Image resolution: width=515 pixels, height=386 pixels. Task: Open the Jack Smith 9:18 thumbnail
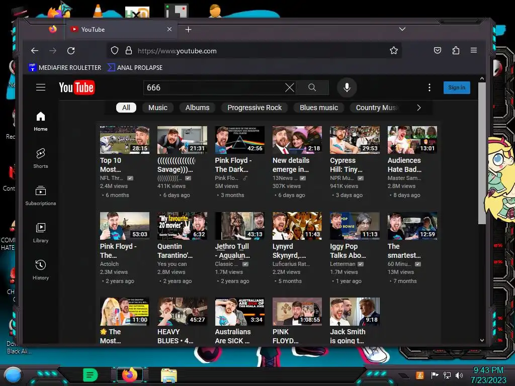pyautogui.click(x=355, y=312)
